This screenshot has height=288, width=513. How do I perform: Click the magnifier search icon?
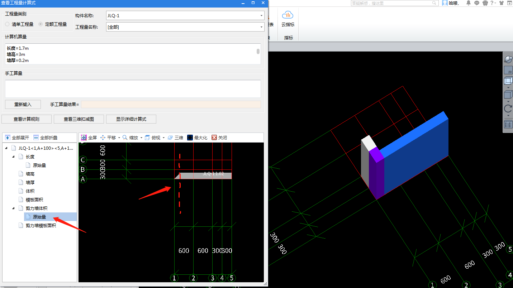[x=435, y=3]
